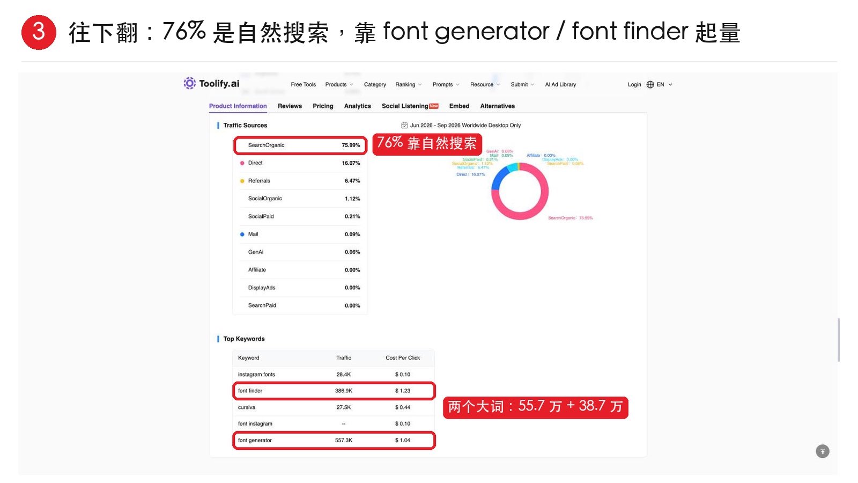Click the SocialPaid row

pos(300,216)
